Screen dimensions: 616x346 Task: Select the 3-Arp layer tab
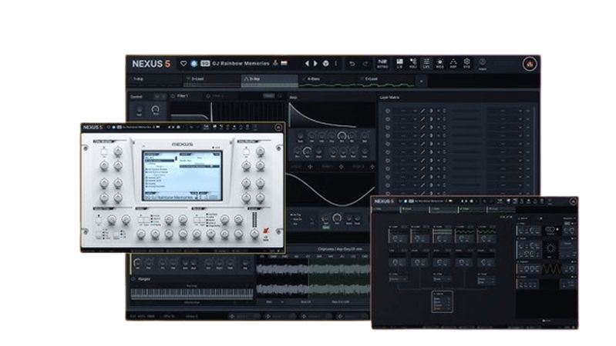coord(269,81)
